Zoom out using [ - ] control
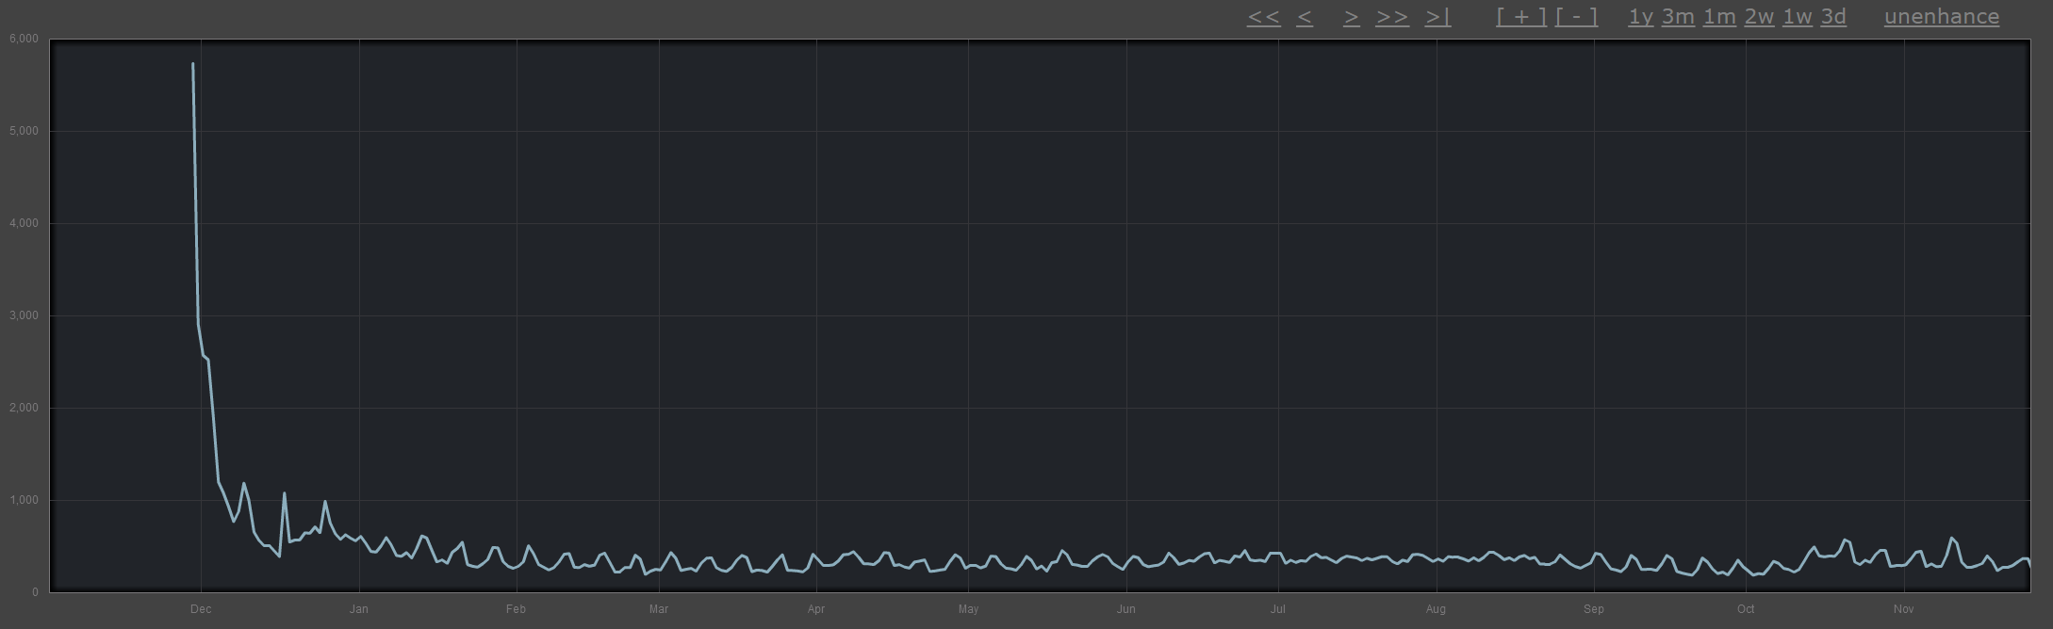The image size is (2053, 629). [x=1576, y=17]
